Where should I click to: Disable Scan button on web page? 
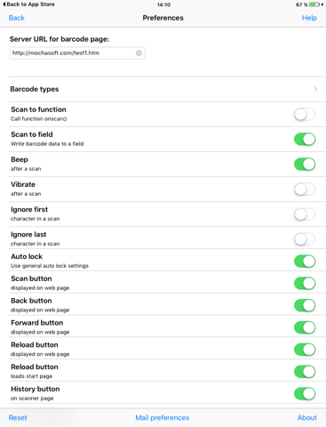pyautogui.click(x=305, y=283)
